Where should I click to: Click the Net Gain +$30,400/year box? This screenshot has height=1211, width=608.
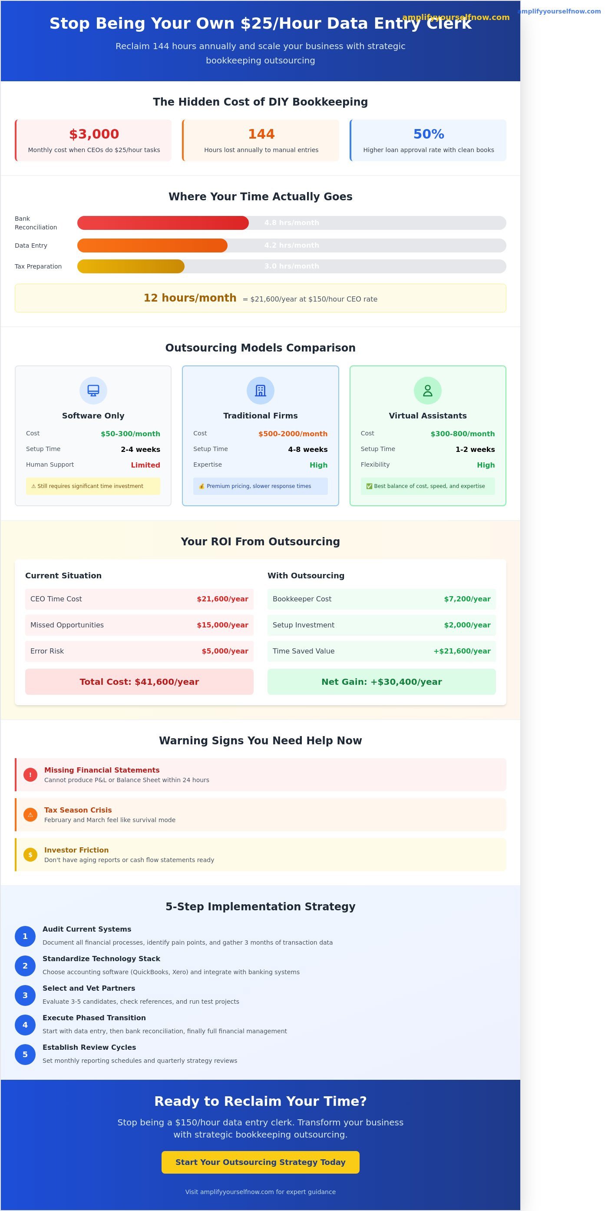[x=381, y=682]
